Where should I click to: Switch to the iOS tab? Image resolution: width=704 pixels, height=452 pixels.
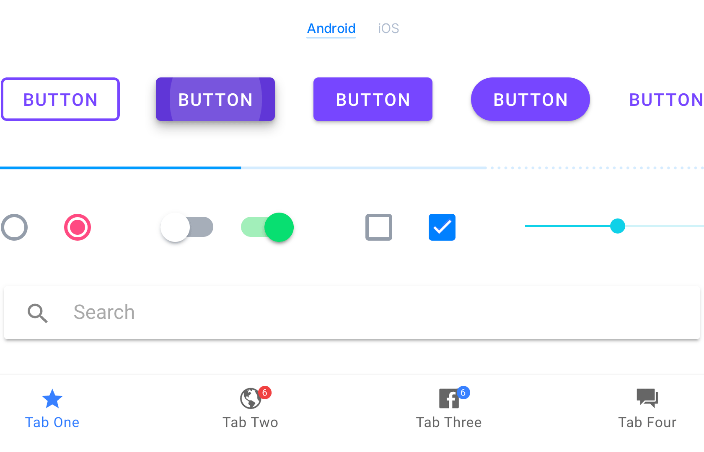(x=388, y=28)
